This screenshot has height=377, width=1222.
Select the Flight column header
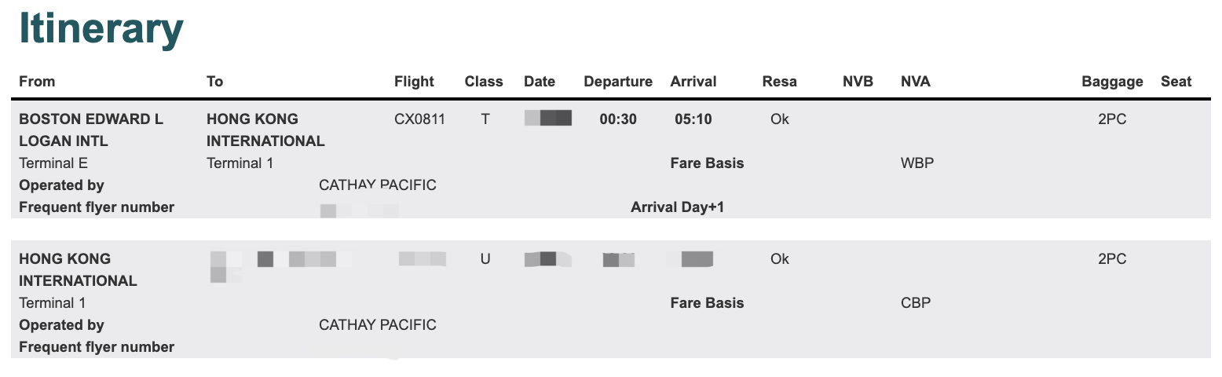tap(414, 81)
